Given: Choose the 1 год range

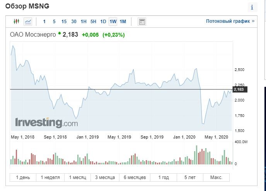Looking at the screenshot, I should coord(164,177).
